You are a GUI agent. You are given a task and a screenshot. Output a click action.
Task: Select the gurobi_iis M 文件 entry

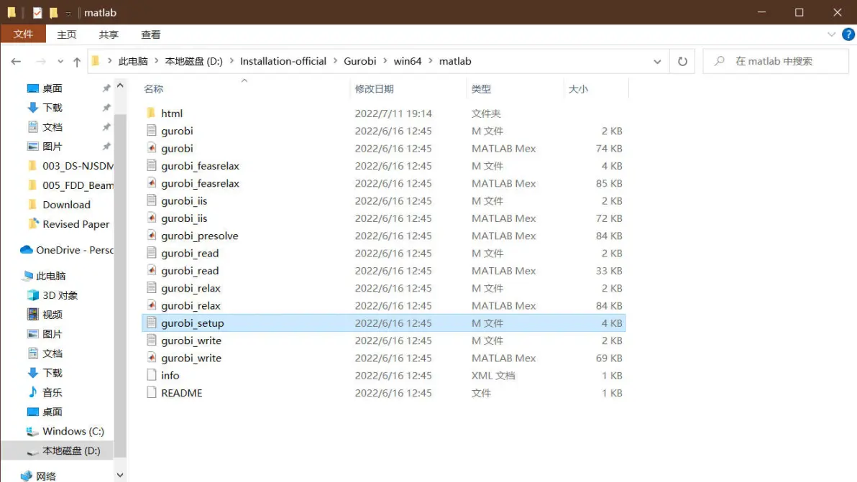(383, 200)
